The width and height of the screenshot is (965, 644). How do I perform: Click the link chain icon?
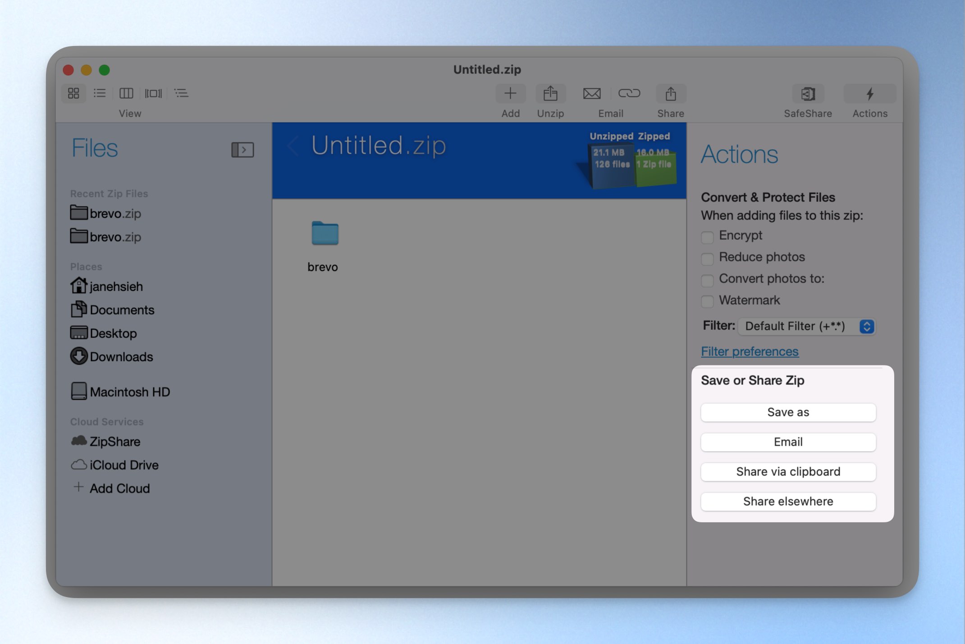[629, 93]
